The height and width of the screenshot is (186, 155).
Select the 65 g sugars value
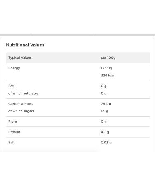(105, 111)
